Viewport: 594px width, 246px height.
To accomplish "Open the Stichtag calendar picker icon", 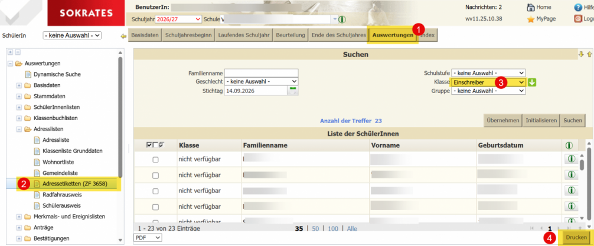I will [293, 91].
